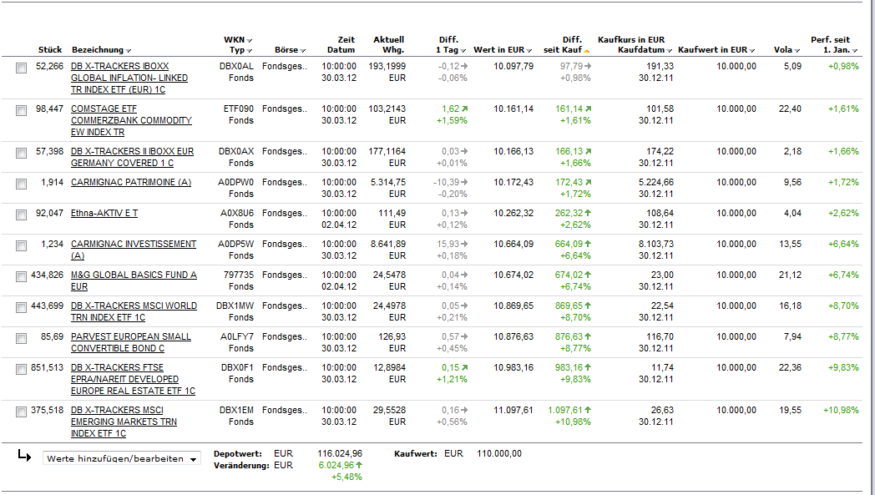
Task: Select checkbox for M&G Global Basics Fund
Action: click(21, 277)
